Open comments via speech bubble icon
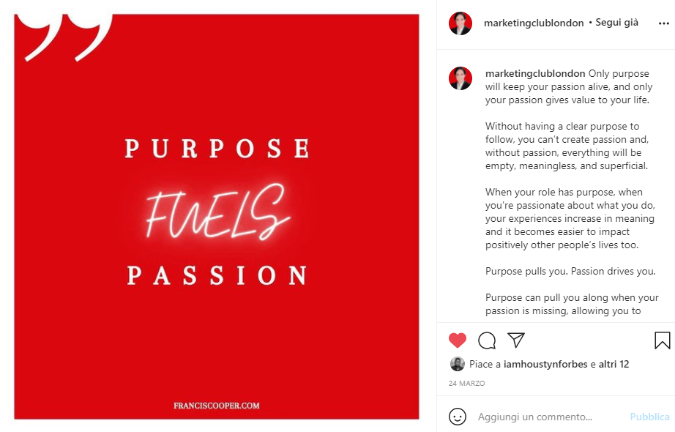 (x=487, y=340)
